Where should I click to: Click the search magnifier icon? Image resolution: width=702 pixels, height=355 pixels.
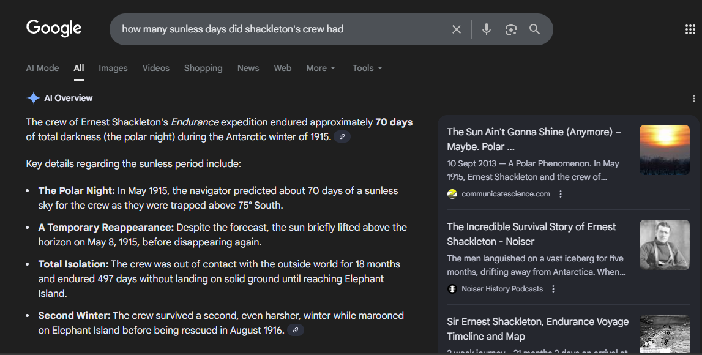pos(534,28)
